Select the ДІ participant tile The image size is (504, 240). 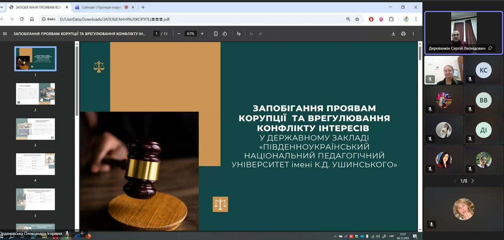pyautogui.click(x=484, y=130)
